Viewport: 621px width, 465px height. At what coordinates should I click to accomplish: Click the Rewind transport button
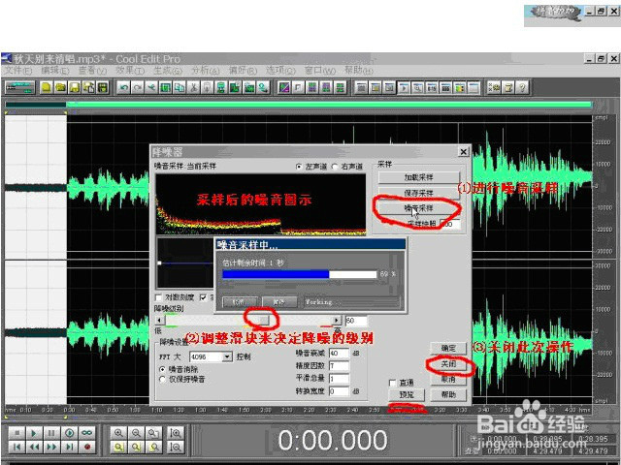tap(34, 448)
